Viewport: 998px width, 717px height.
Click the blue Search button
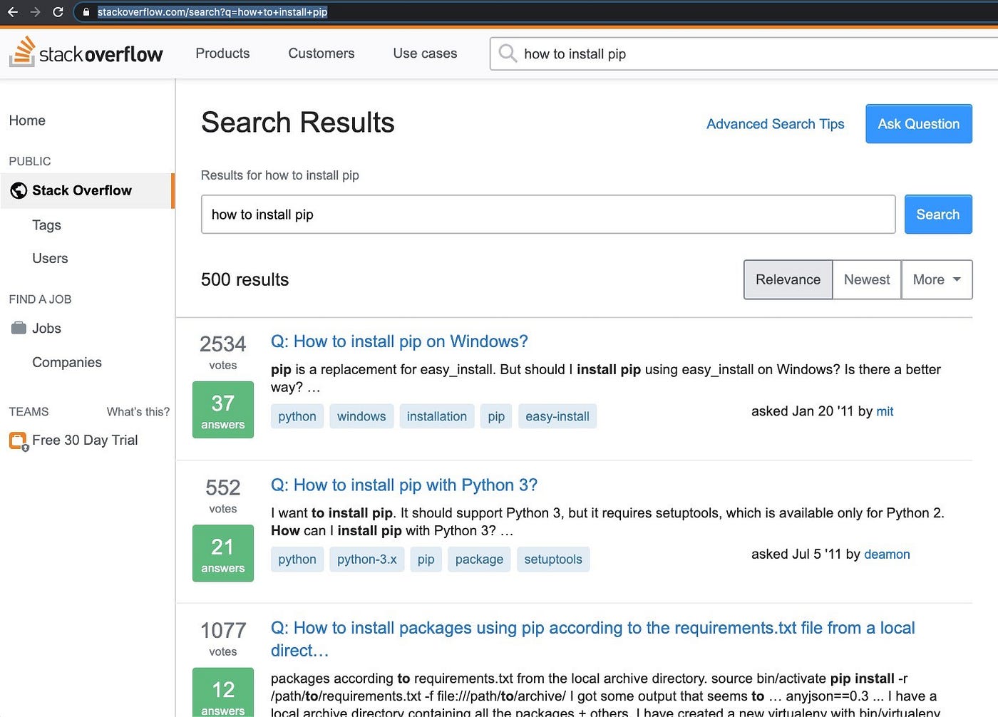coord(938,215)
